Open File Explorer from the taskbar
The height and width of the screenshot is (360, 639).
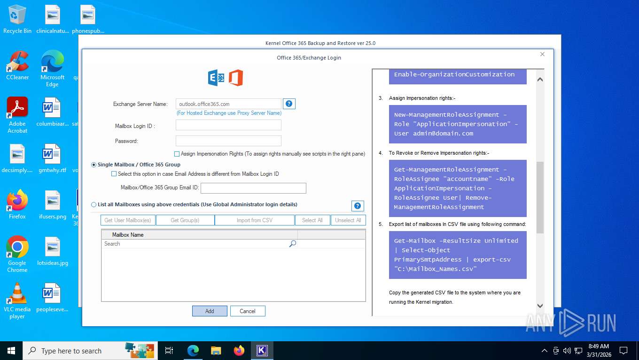[216, 351]
